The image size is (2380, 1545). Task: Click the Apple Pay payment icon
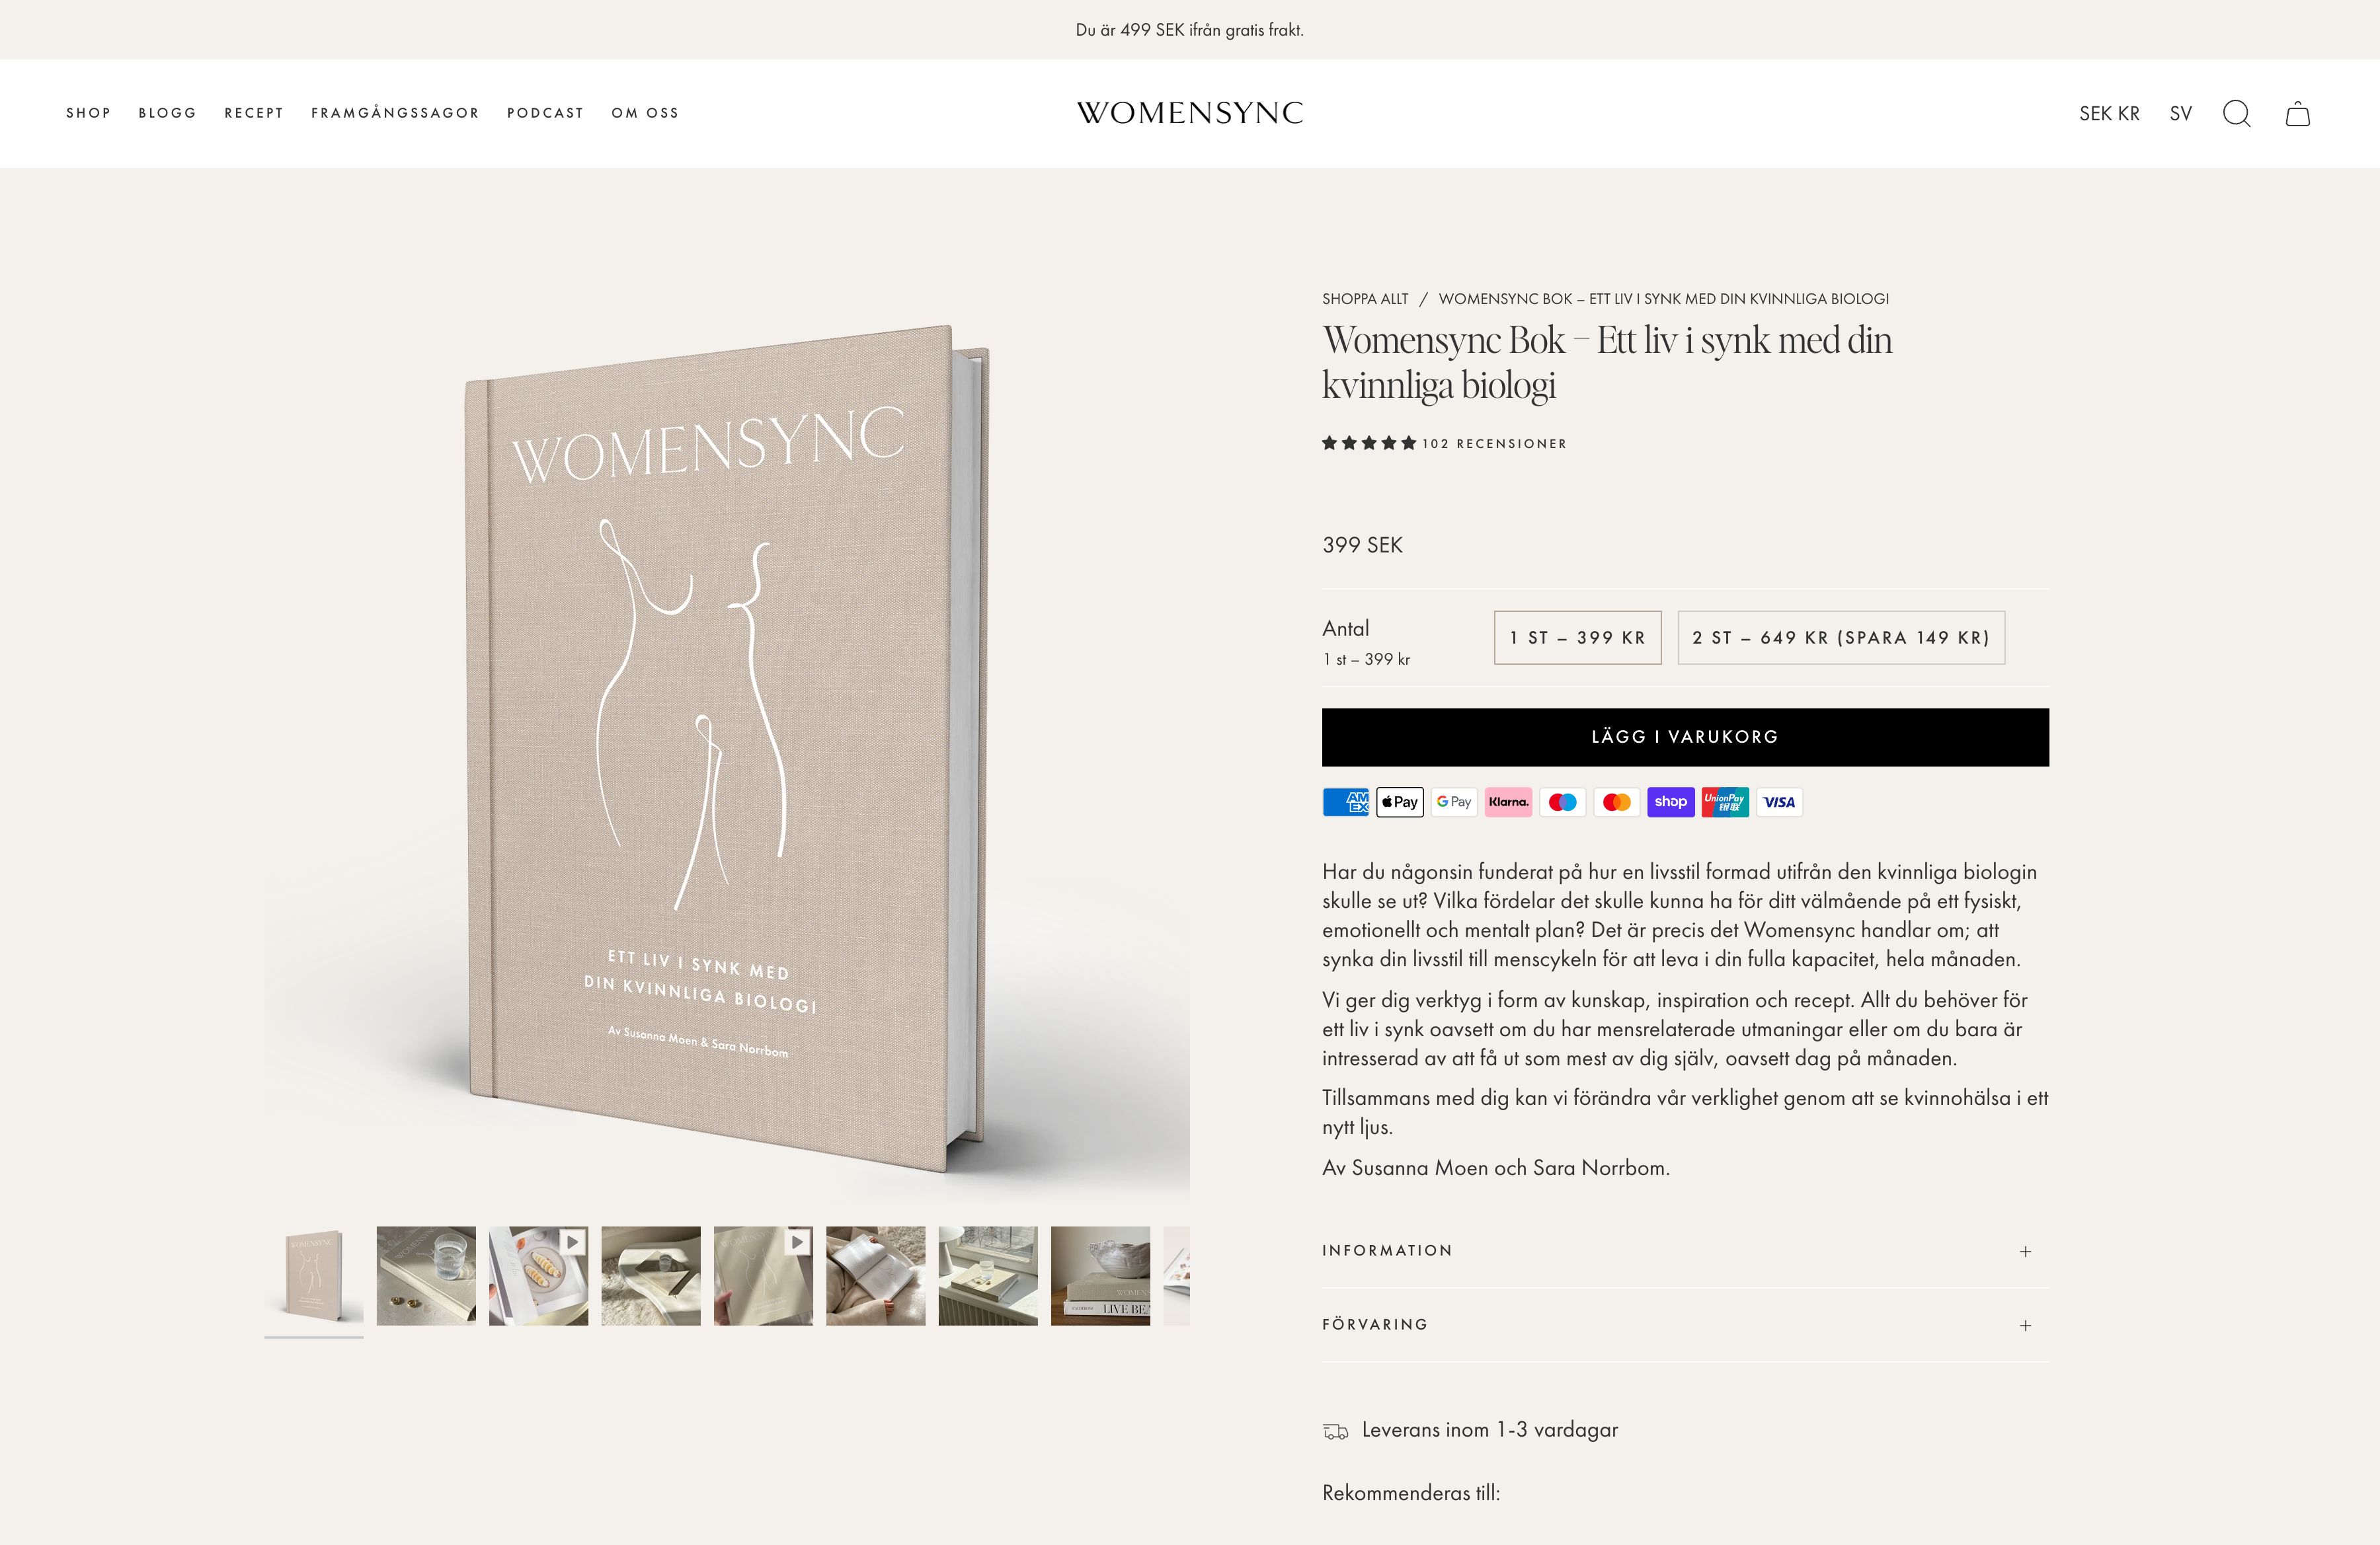[x=1400, y=802]
